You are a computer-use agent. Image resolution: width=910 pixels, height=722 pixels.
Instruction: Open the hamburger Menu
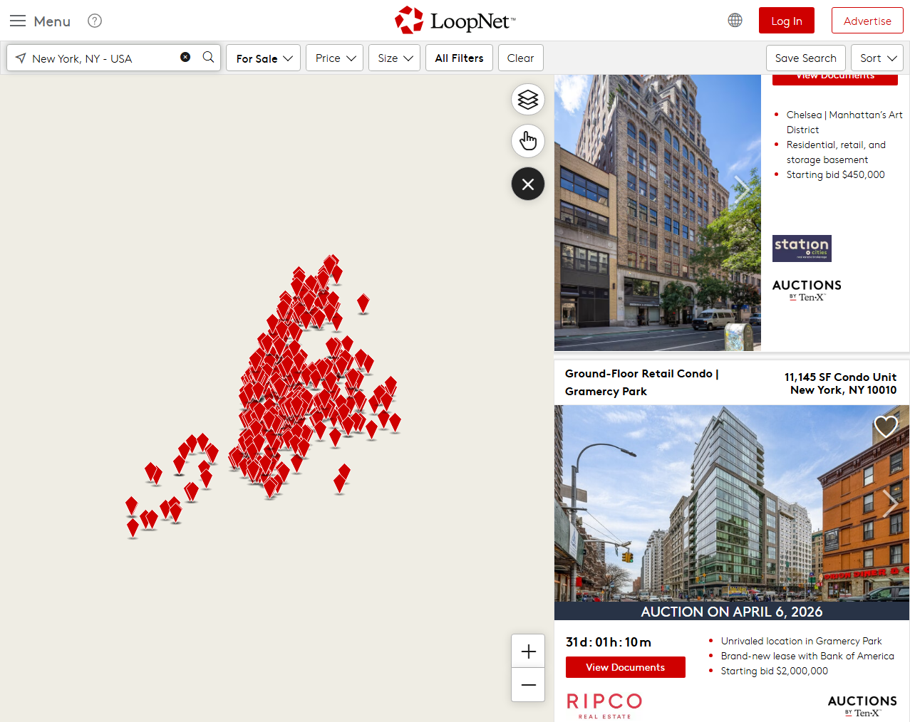40,21
